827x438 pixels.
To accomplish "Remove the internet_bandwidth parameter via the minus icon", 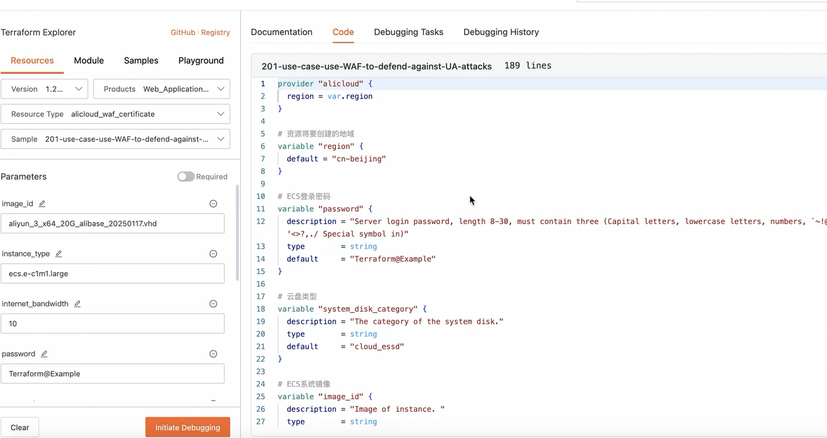I will pyautogui.click(x=213, y=304).
